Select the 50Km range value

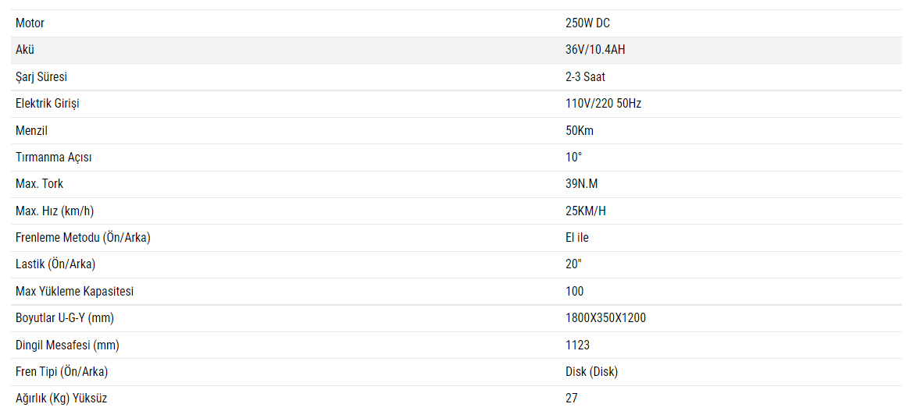point(579,130)
